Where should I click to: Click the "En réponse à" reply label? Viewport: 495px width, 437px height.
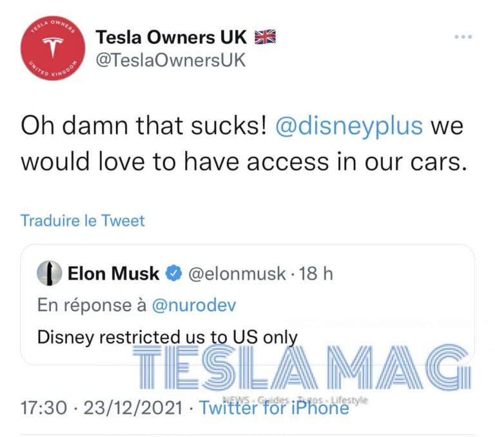(92, 305)
